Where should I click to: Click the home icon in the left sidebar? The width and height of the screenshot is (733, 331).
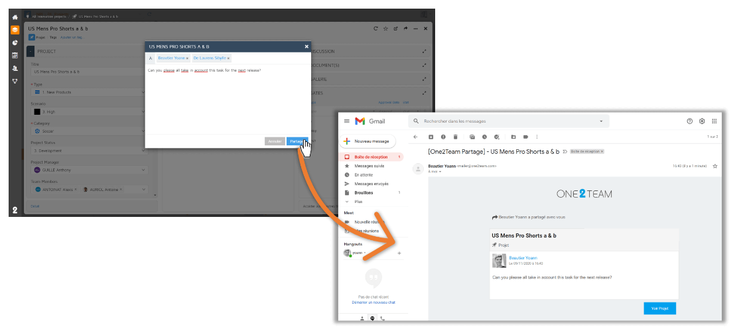click(15, 16)
